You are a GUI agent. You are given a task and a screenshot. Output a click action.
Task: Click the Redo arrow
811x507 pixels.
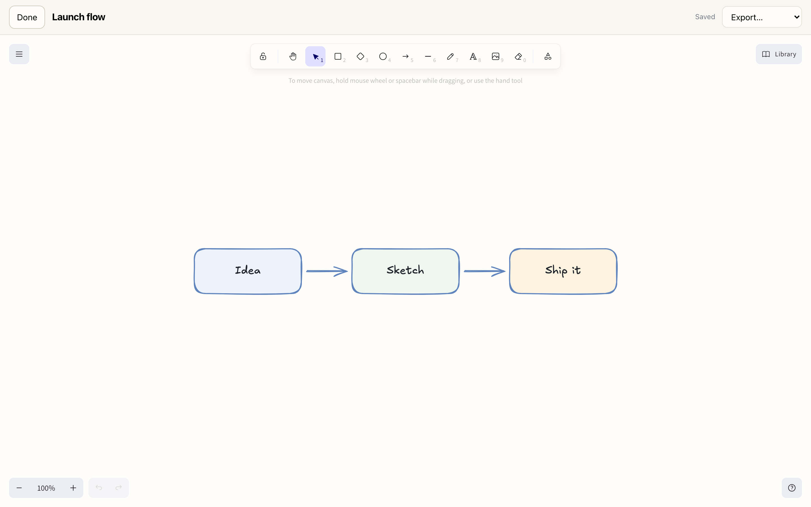119,488
